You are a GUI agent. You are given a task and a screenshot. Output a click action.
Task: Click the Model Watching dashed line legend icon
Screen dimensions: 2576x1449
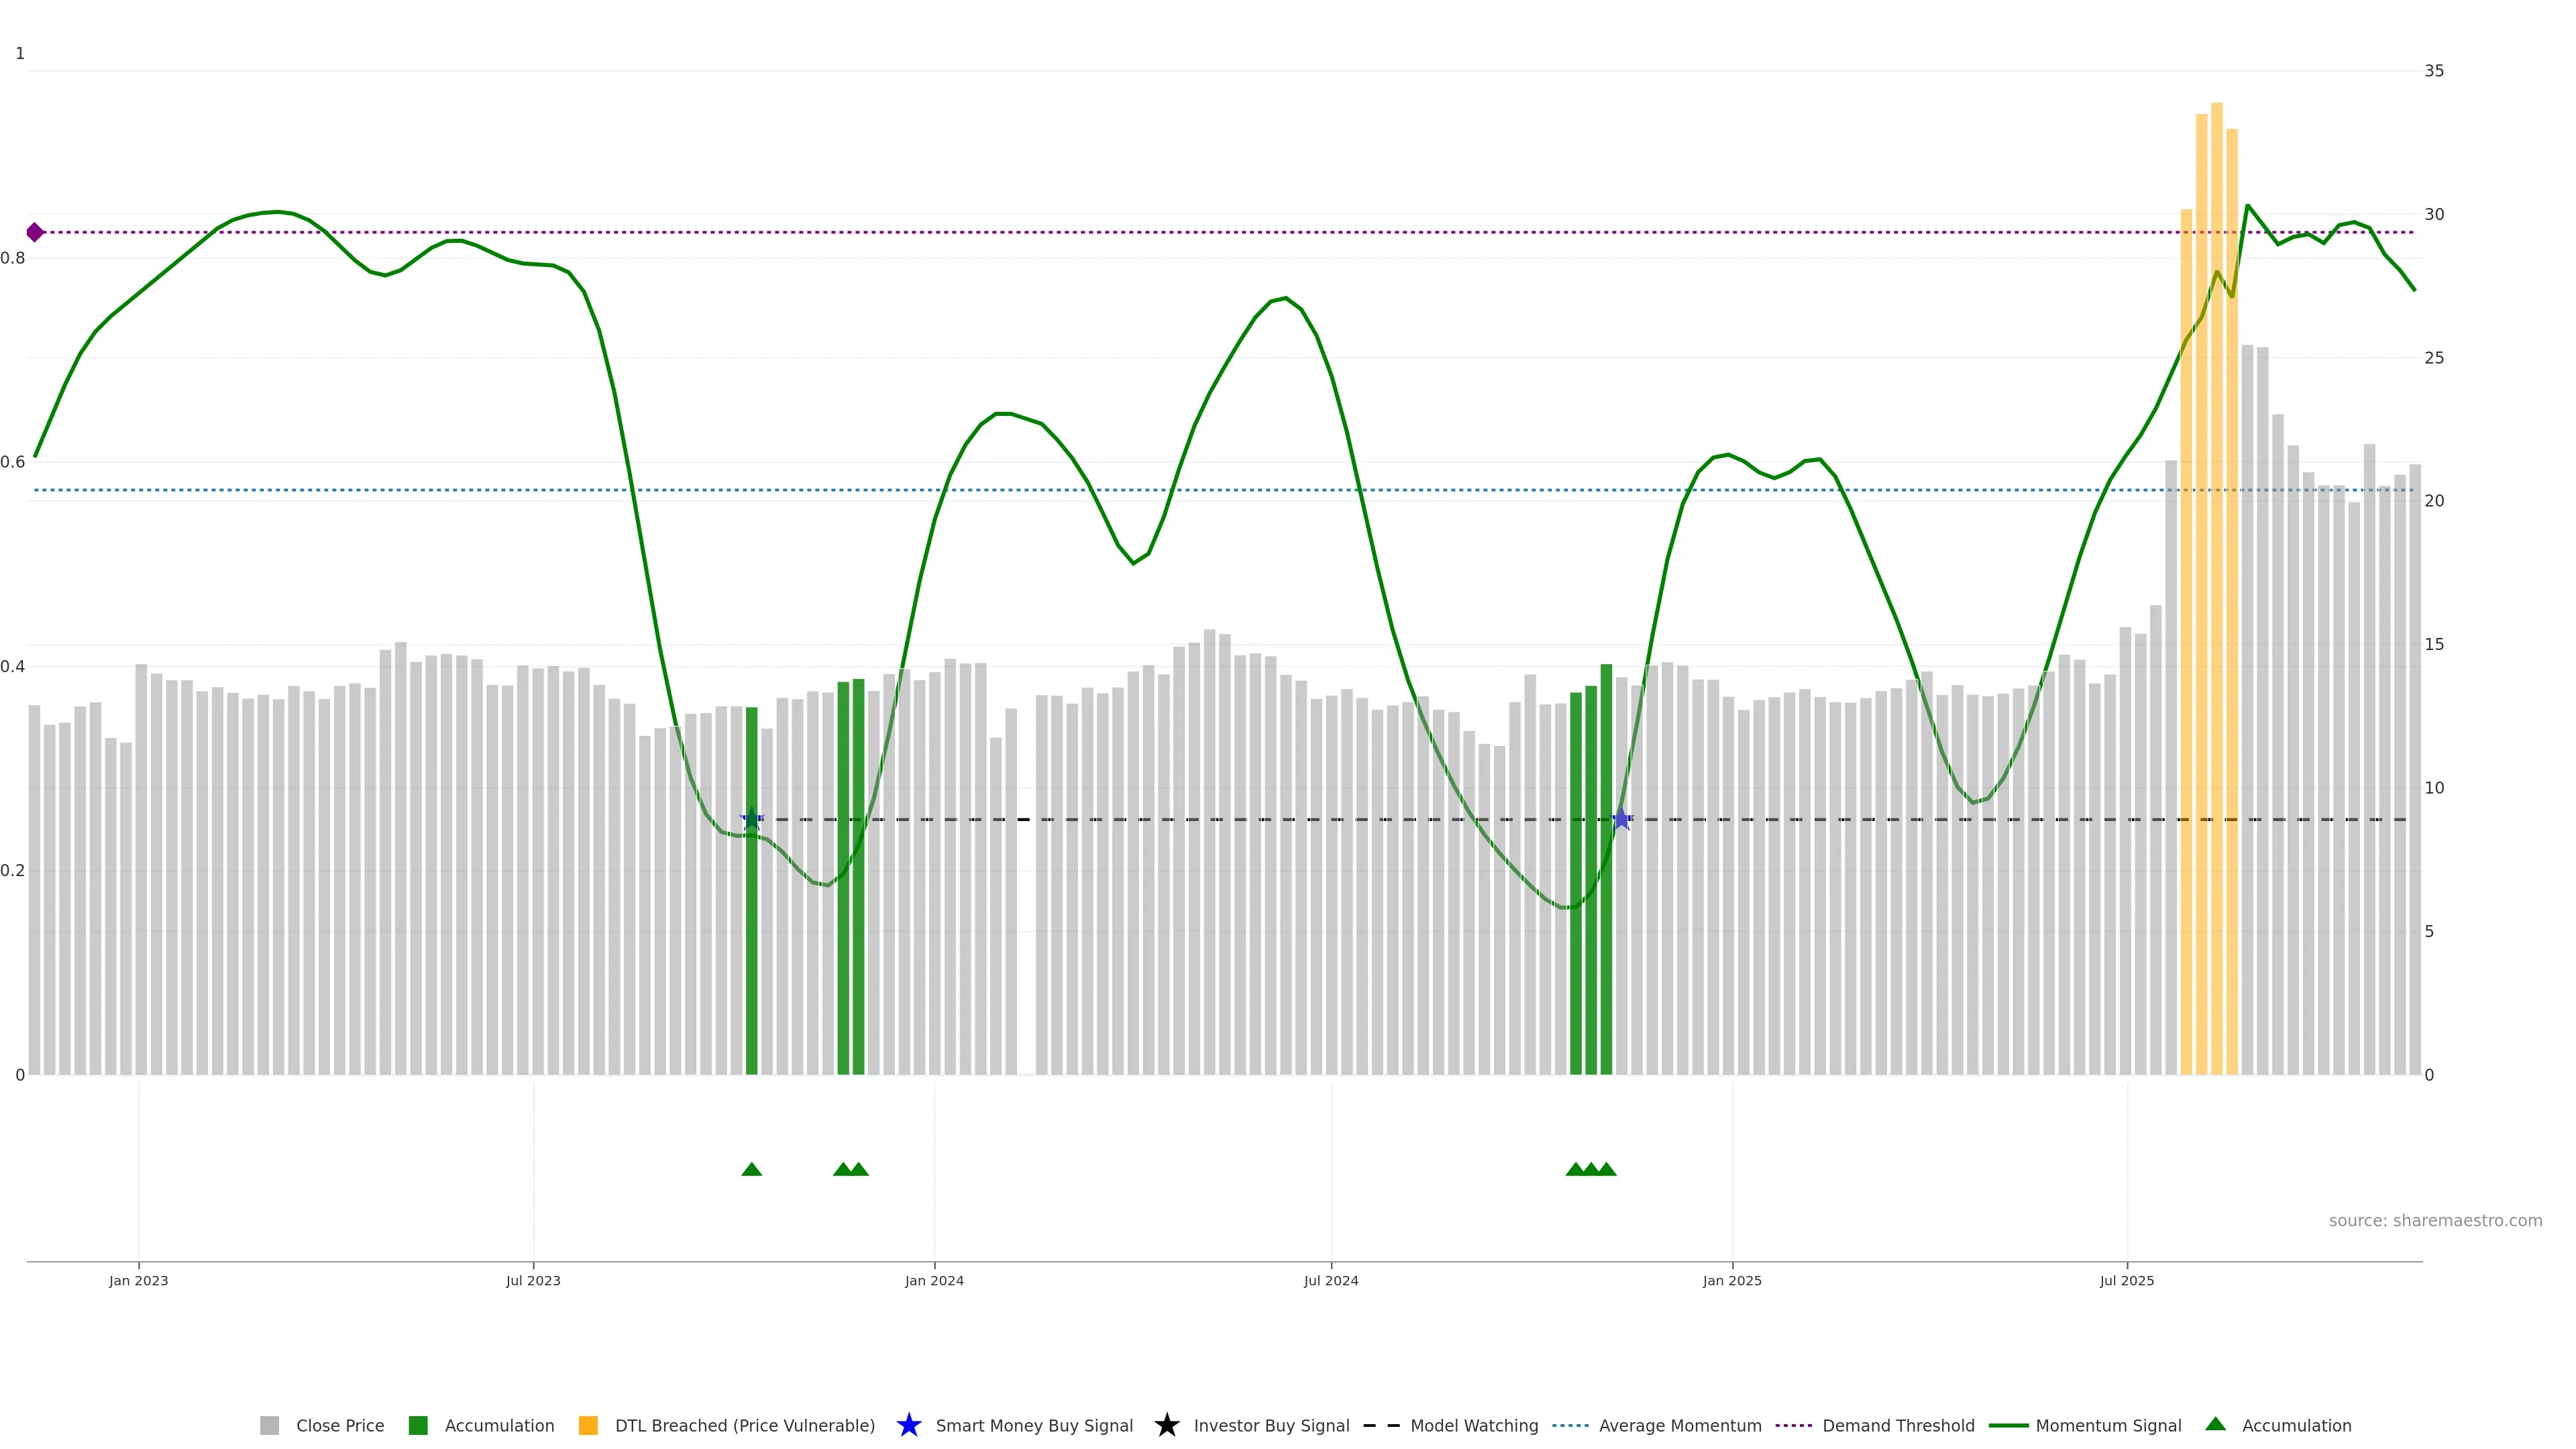(1381, 1425)
